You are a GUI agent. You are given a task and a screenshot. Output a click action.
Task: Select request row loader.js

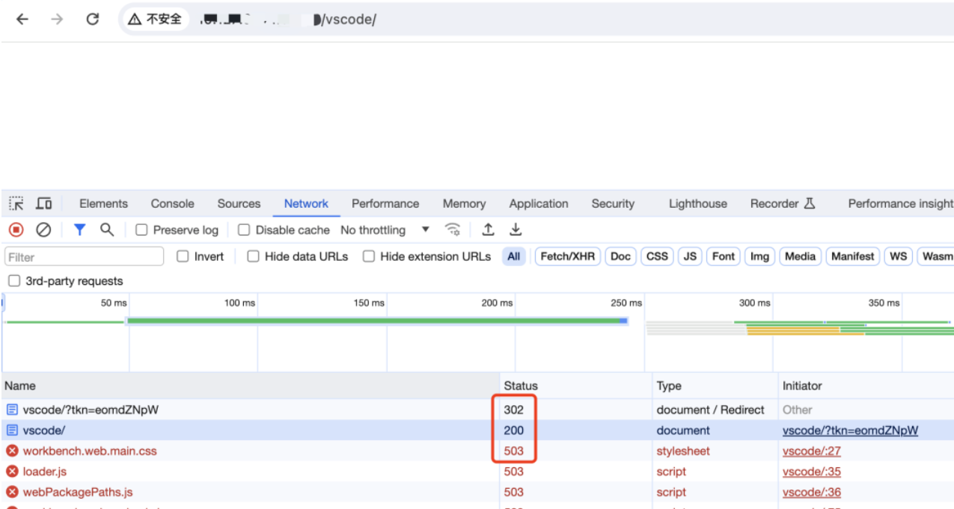[477, 472]
